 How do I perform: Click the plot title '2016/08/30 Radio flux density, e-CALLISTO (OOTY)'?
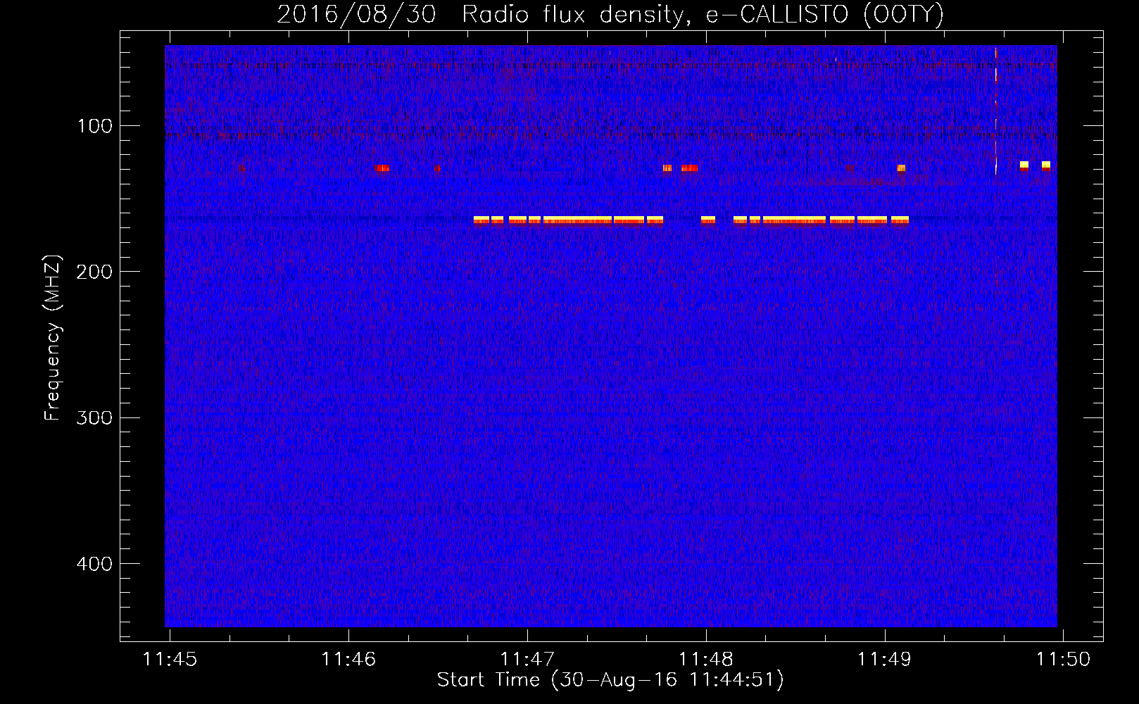click(x=610, y=14)
